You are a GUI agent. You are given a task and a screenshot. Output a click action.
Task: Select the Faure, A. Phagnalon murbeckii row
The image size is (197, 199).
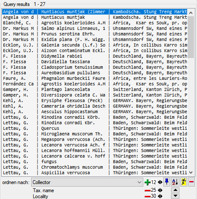pyautogui.click(x=95, y=78)
